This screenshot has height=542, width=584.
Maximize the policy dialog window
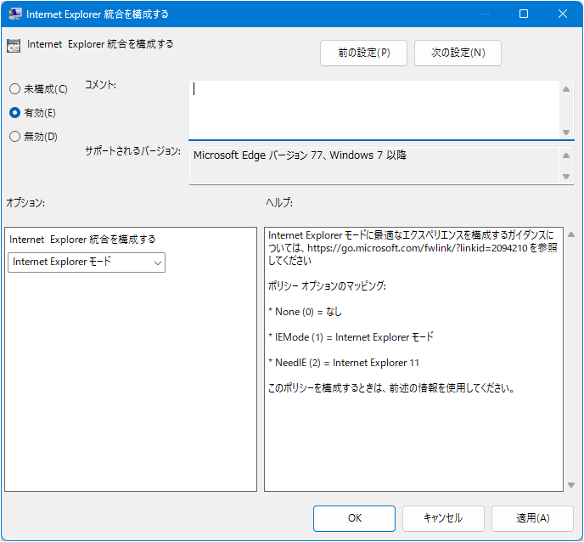pos(524,14)
